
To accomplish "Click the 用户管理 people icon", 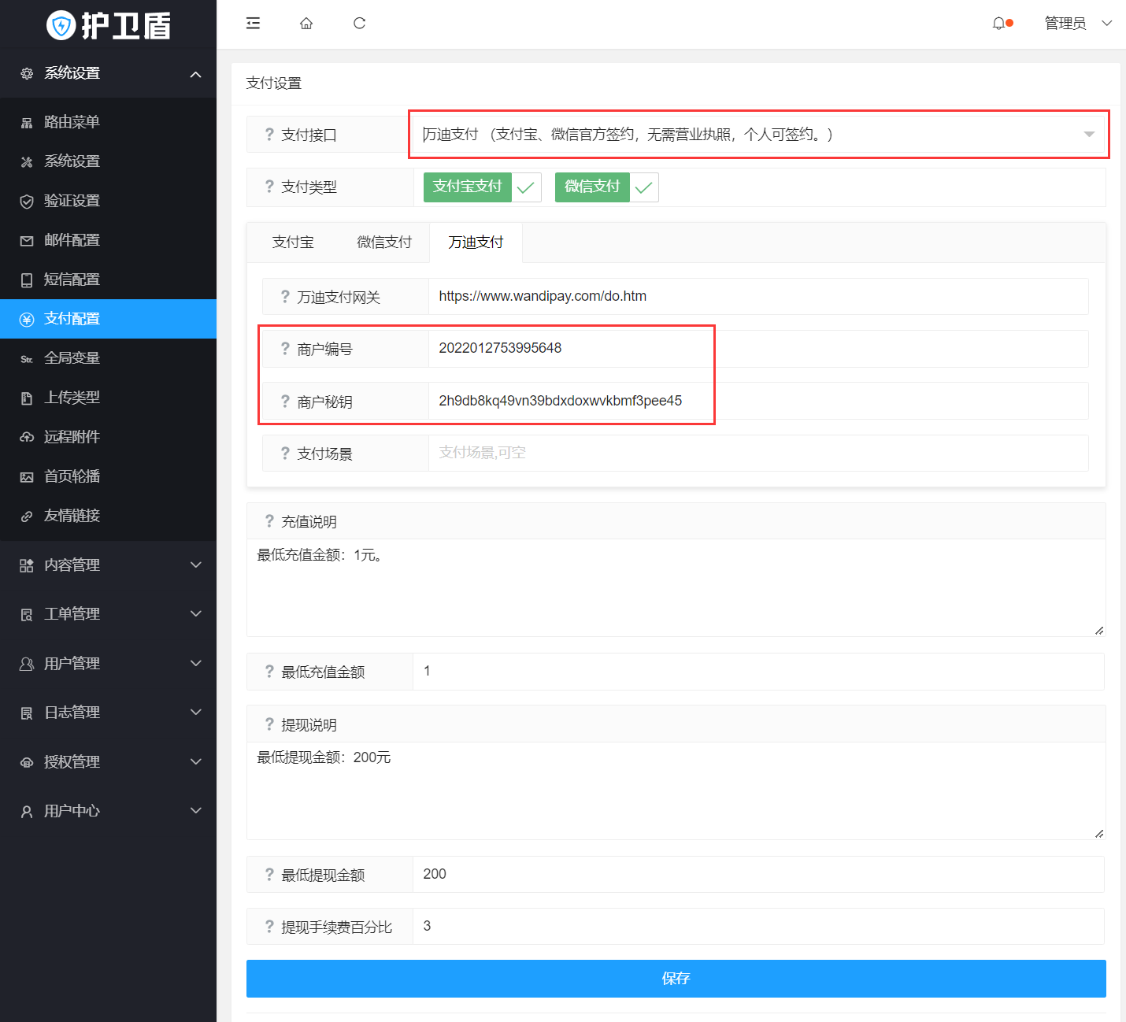I will pos(27,664).
